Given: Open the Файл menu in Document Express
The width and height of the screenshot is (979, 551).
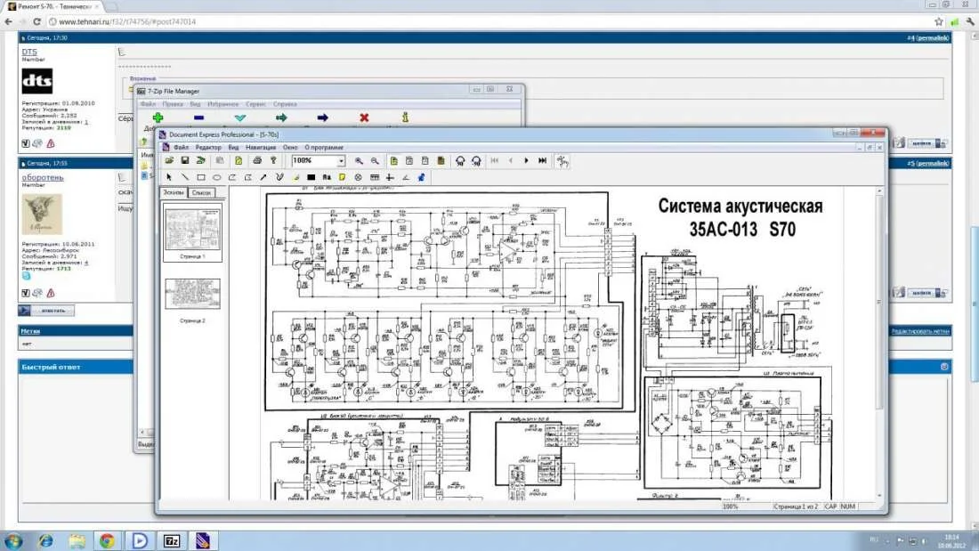Looking at the screenshot, I should 181,148.
